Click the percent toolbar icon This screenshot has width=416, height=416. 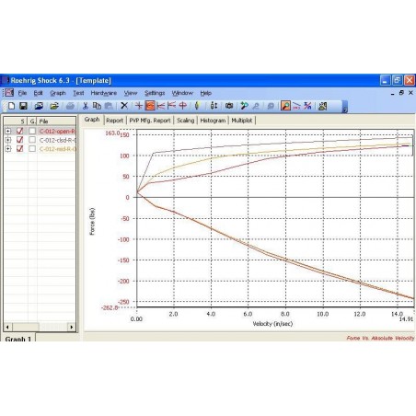[x=307, y=106]
